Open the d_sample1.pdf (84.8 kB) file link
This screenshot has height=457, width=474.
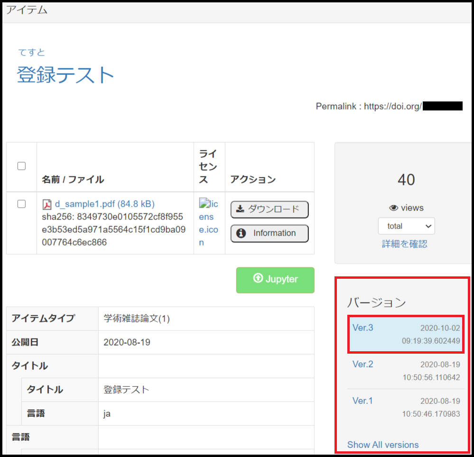104,204
